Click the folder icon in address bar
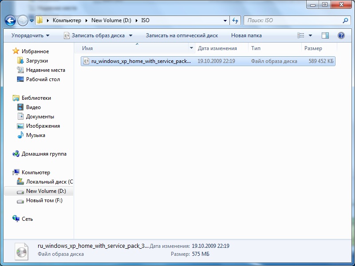 coord(39,20)
